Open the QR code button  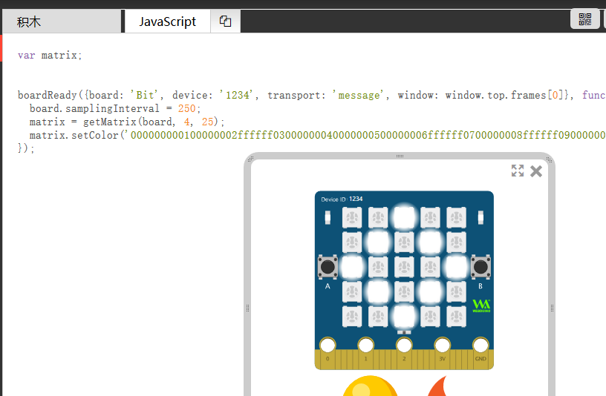coord(584,19)
